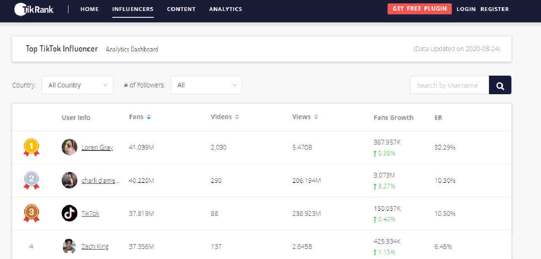
Task: Open charli d'amelio's profile picture
Action: click(x=69, y=180)
